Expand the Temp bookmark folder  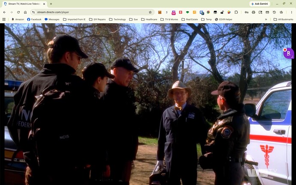point(206,19)
